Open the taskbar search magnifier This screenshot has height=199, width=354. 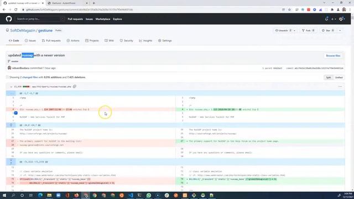[x=13, y=195]
